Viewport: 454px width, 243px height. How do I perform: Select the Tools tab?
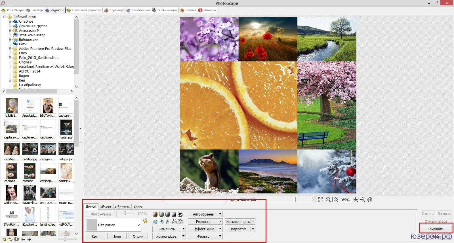click(x=138, y=207)
